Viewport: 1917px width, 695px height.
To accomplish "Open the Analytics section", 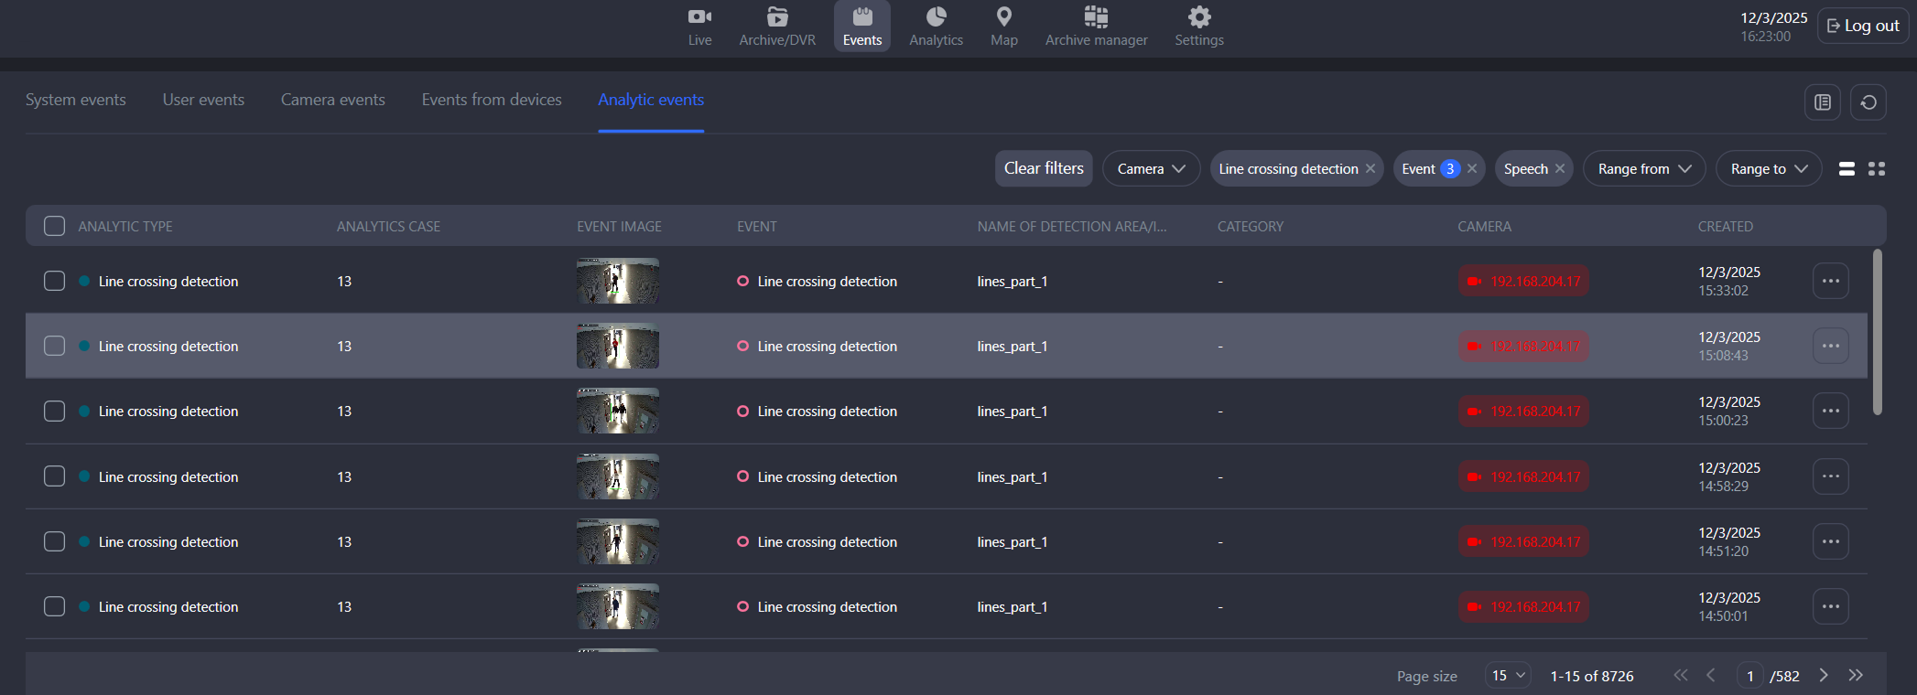I will pyautogui.click(x=936, y=27).
